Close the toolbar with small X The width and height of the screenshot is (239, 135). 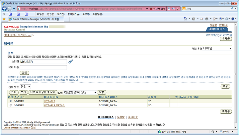click(4, 14)
